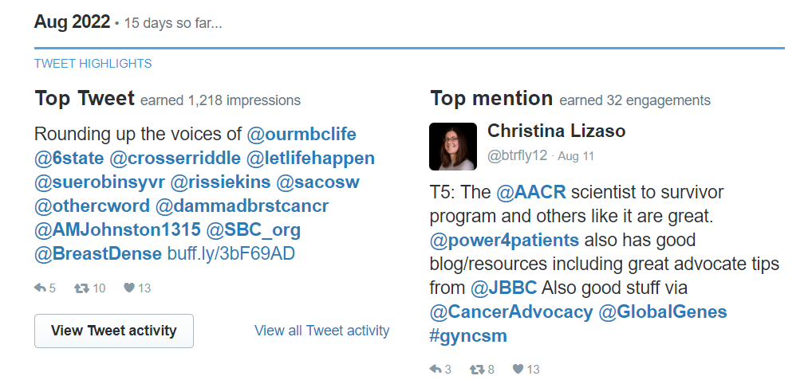Click reply icon under Top mention
The width and height of the screenshot is (808, 380).
click(436, 369)
